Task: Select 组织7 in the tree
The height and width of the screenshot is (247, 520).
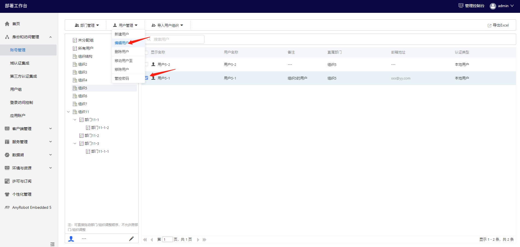Action: (x=83, y=104)
